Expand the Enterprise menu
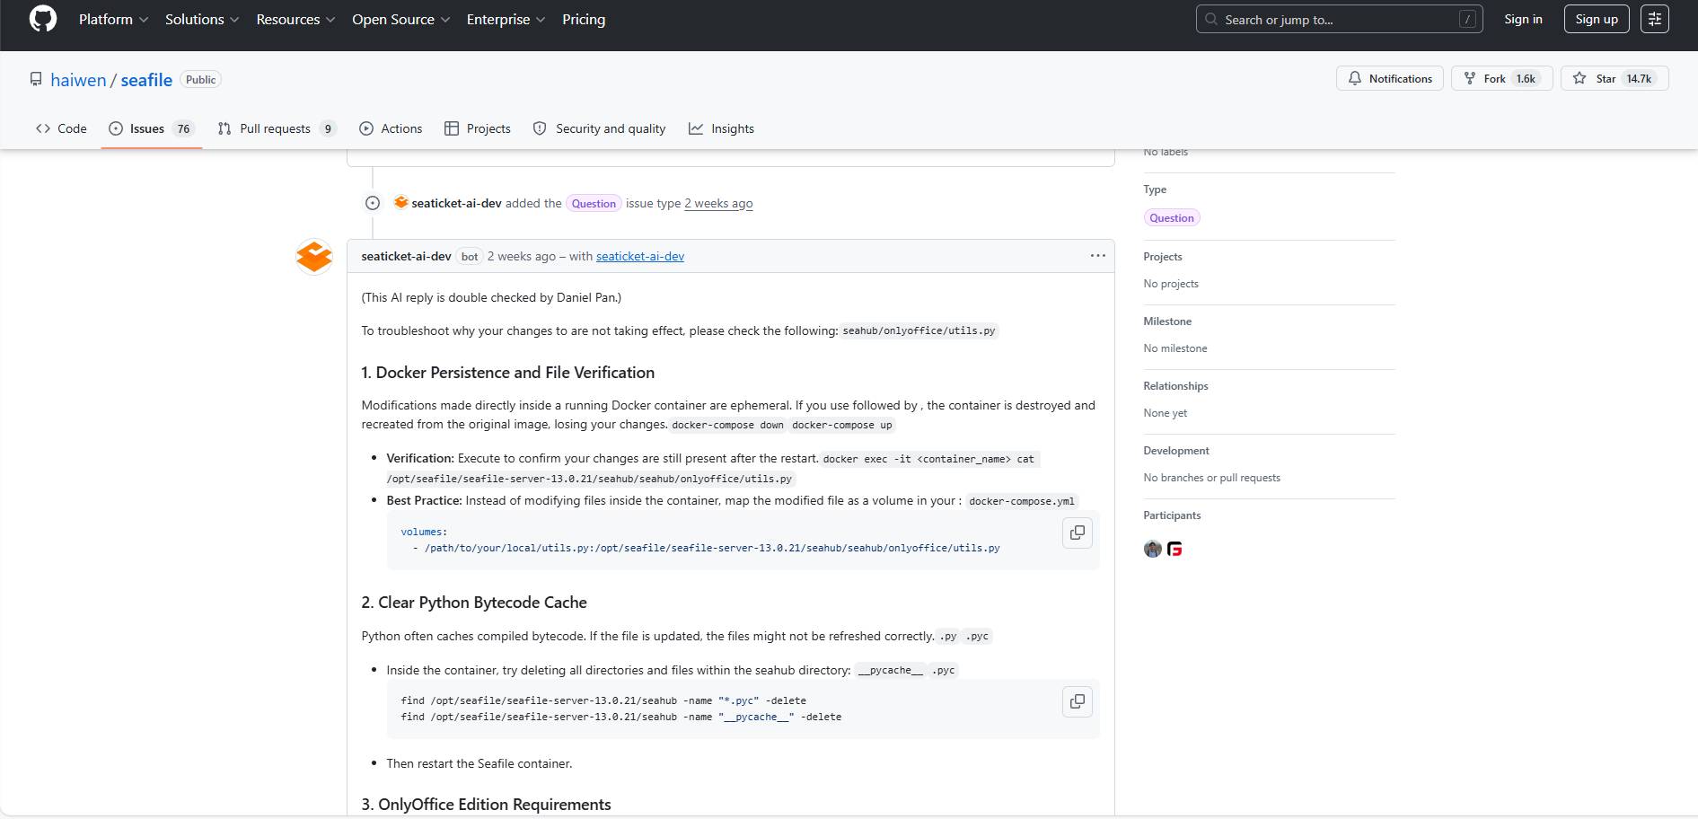 coord(506,19)
